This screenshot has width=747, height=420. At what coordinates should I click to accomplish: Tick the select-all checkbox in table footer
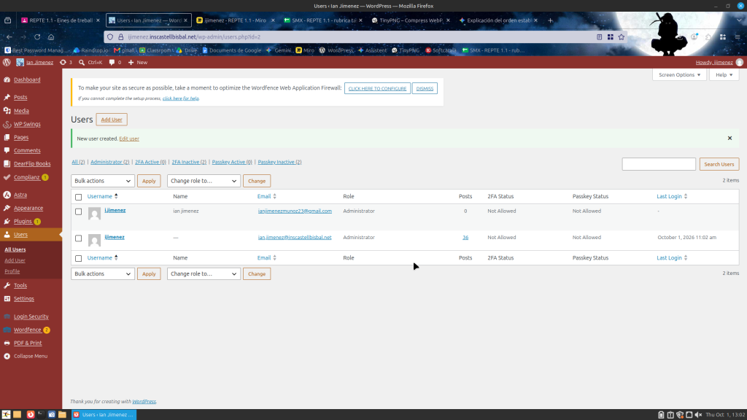pos(79,258)
